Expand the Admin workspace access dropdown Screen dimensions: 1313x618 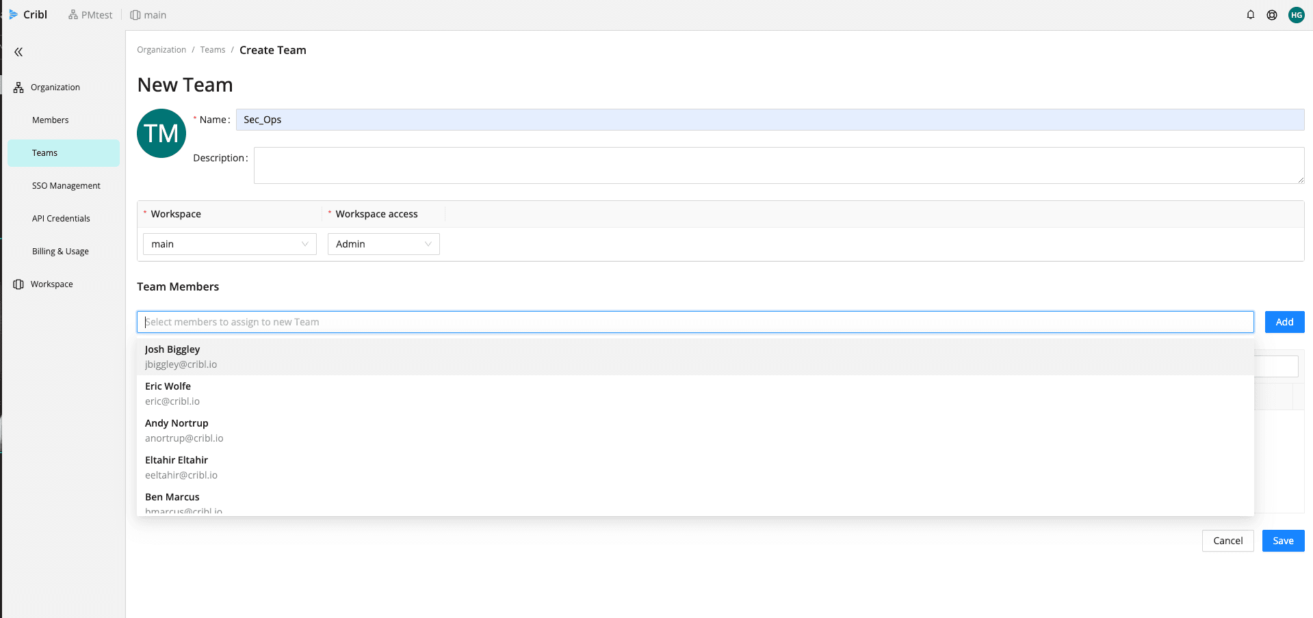click(383, 244)
